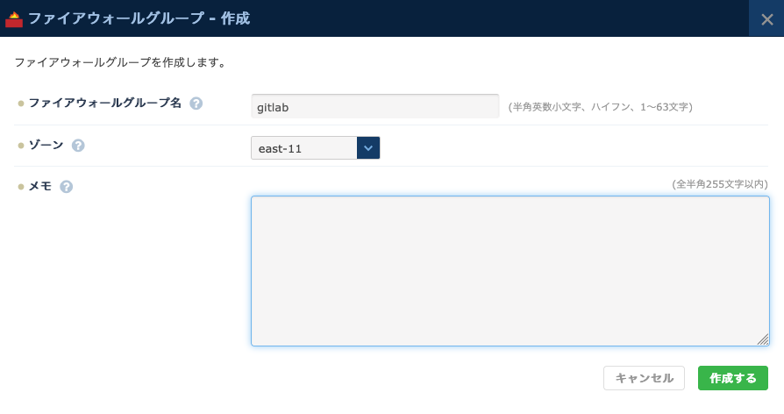The height and width of the screenshot is (414, 784).
Task: Focus the group name field containing gitlab
Action: pos(374,106)
